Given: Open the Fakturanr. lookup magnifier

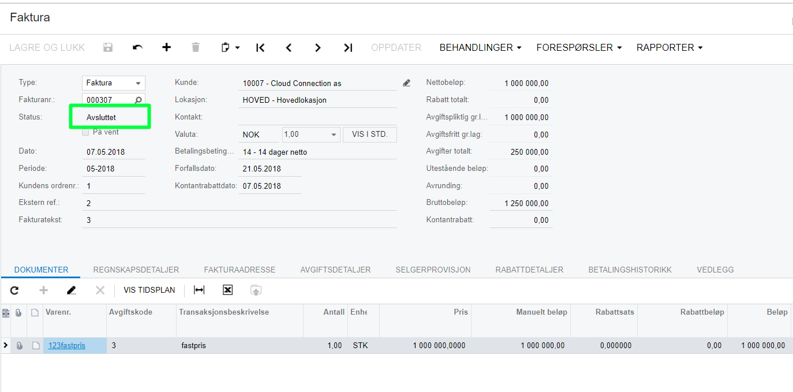Looking at the screenshot, I should 137,99.
